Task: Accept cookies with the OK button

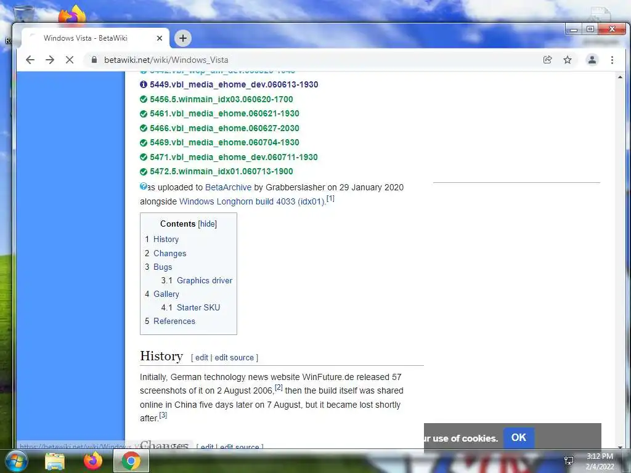Action: [519, 438]
